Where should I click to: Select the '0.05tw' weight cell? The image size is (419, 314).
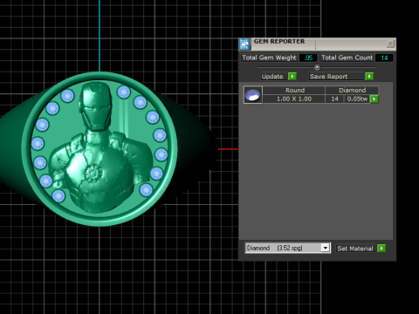click(x=357, y=99)
